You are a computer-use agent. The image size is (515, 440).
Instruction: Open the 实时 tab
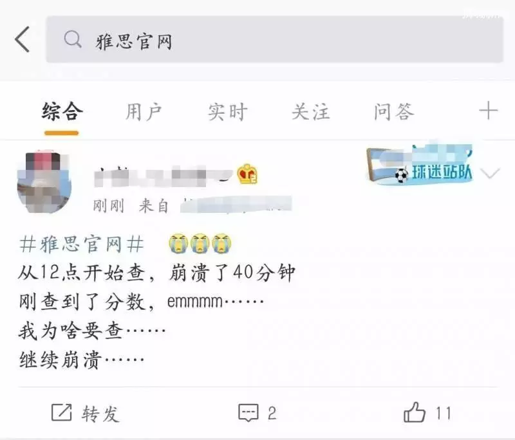point(227,112)
